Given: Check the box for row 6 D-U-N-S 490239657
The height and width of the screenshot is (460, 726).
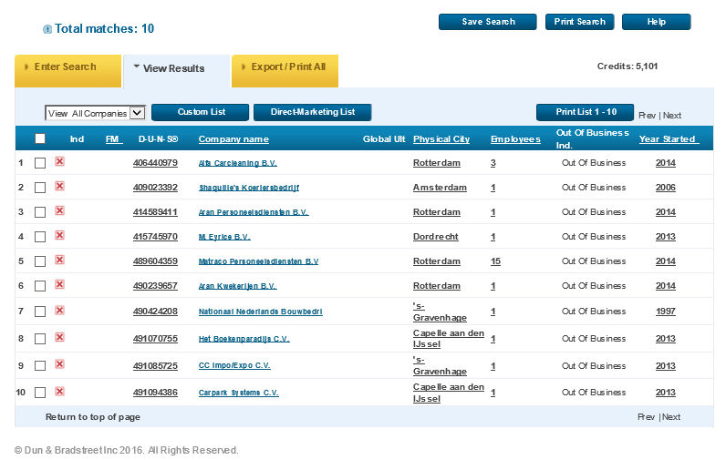Looking at the screenshot, I should [40, 286].
